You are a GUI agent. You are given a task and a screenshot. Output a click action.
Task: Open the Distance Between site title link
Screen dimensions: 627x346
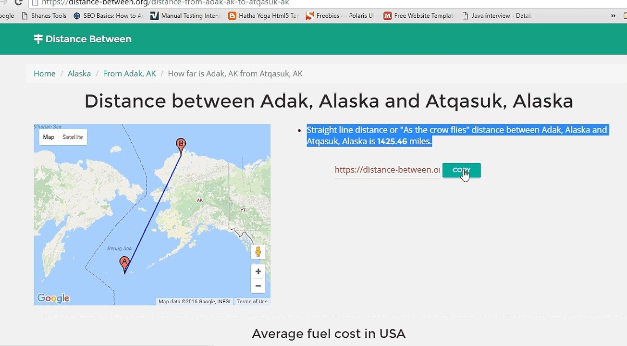[88, 39]
